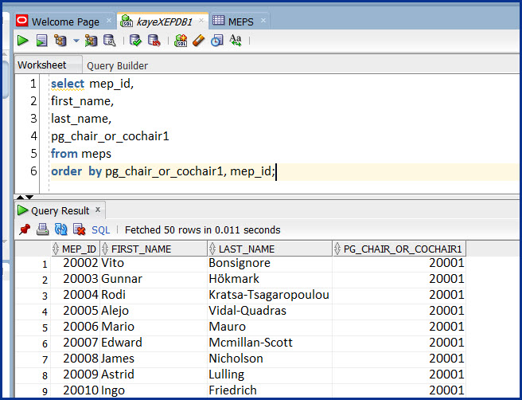Click the SQL Tuning Advisor icon

(110, 41)
